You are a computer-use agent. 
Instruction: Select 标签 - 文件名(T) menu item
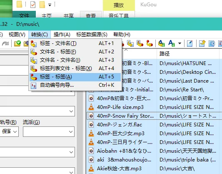[x=75, y=43]
